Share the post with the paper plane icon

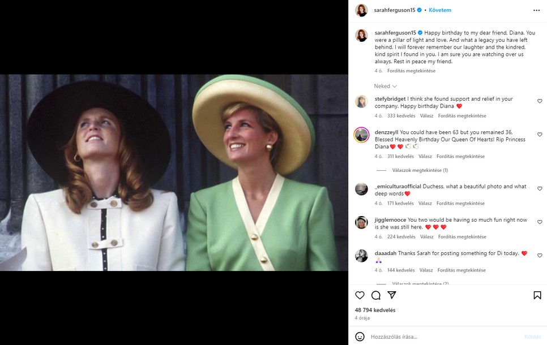392,295
